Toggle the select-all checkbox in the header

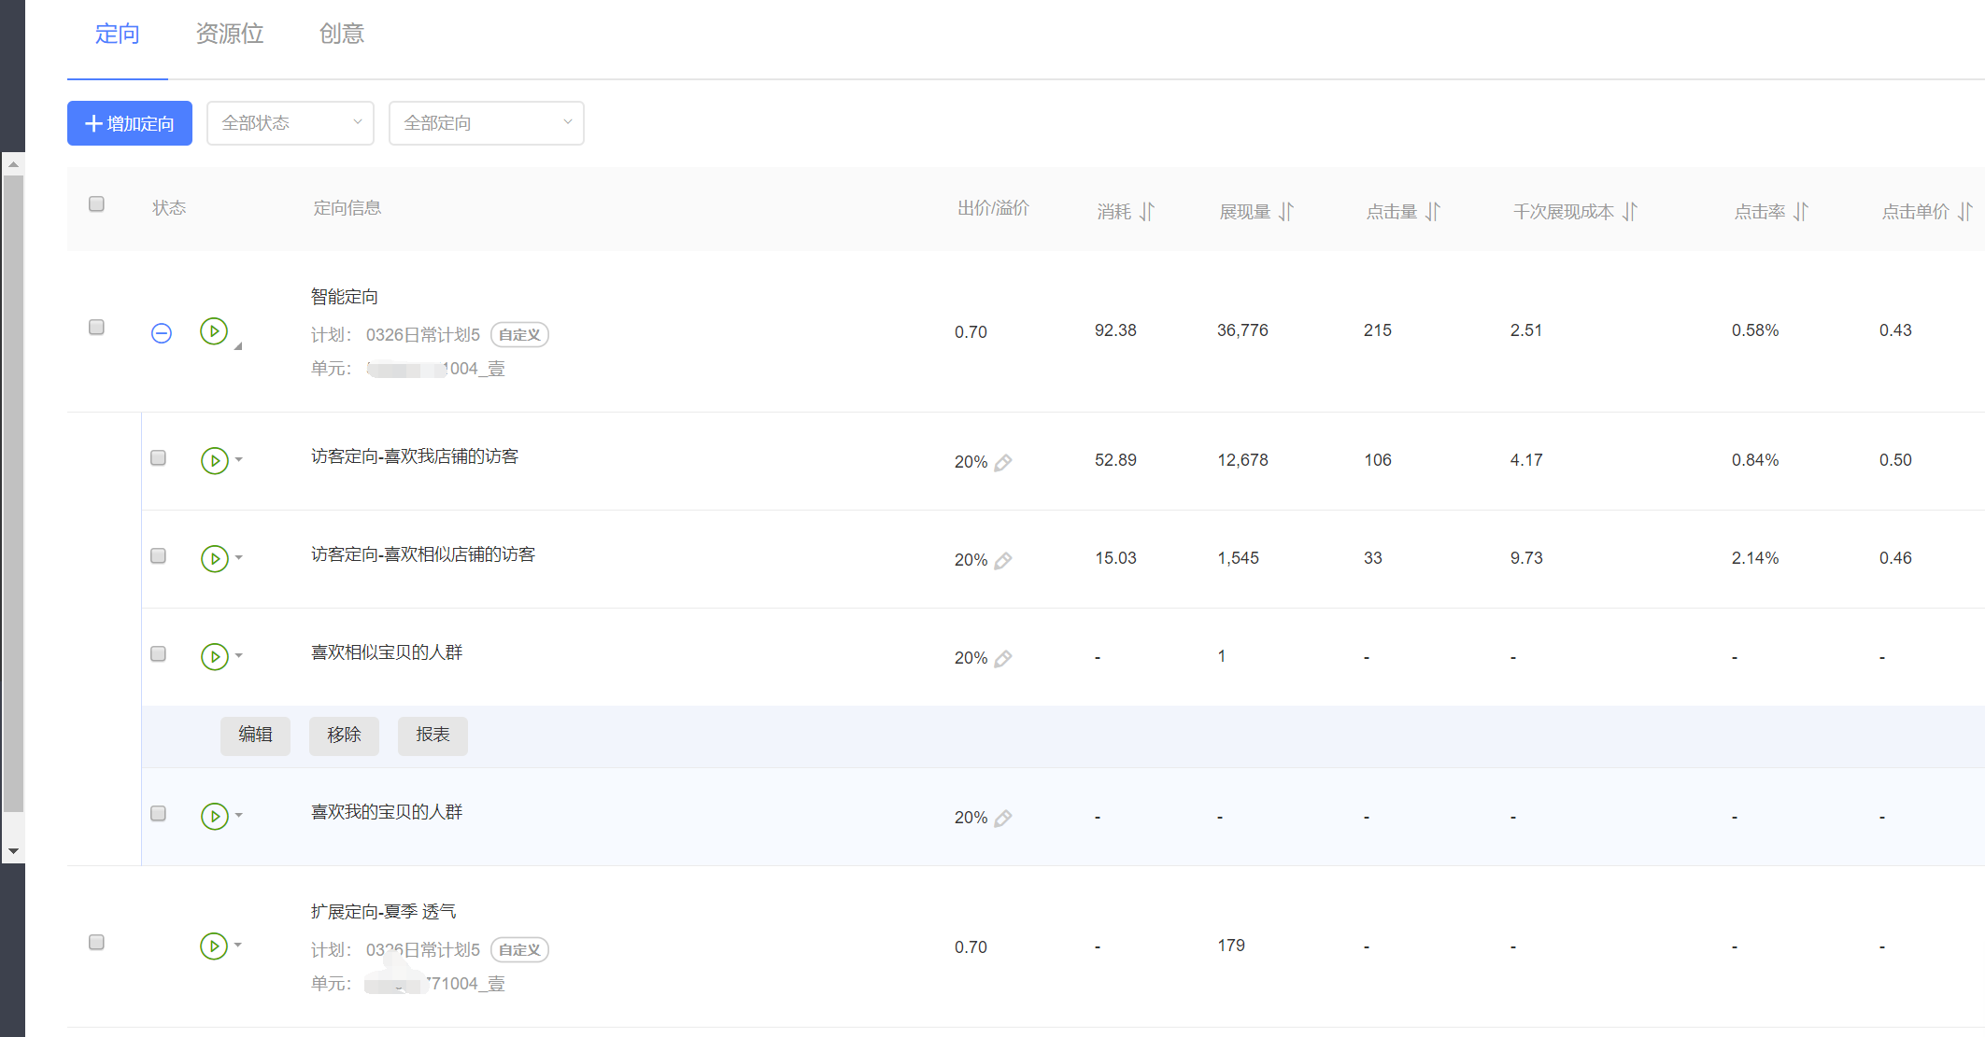point(96,203)
